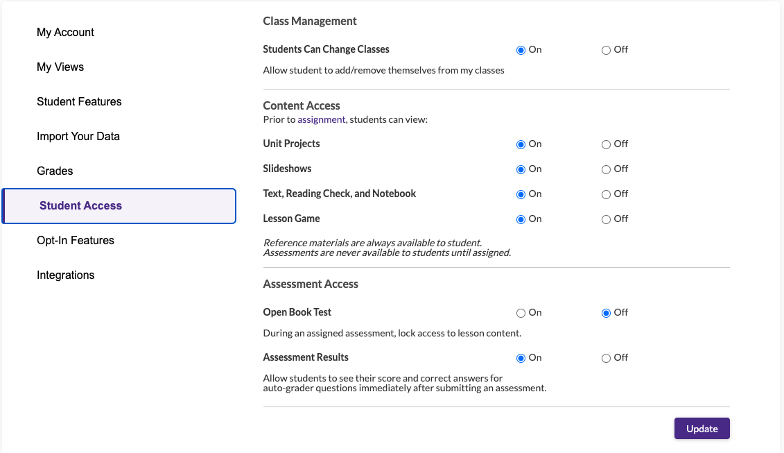Open the Student Features page
The height and width of the screenshot is (453, 784).
(79, 101)
